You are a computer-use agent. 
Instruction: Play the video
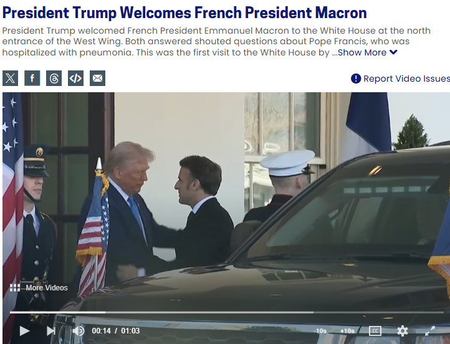point(24,331)
